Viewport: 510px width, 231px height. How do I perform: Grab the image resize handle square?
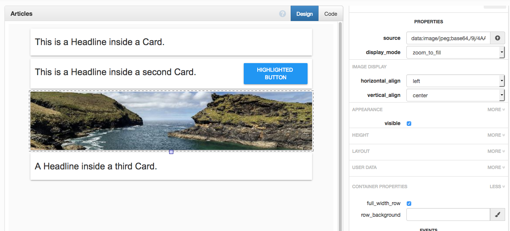tap(171, 152)
